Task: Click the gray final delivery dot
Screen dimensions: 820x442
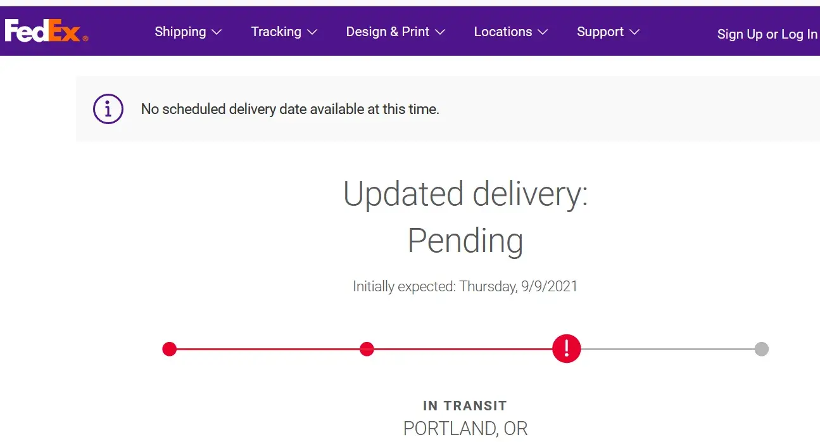Action: pyautogui.click(x=762, y=349)
